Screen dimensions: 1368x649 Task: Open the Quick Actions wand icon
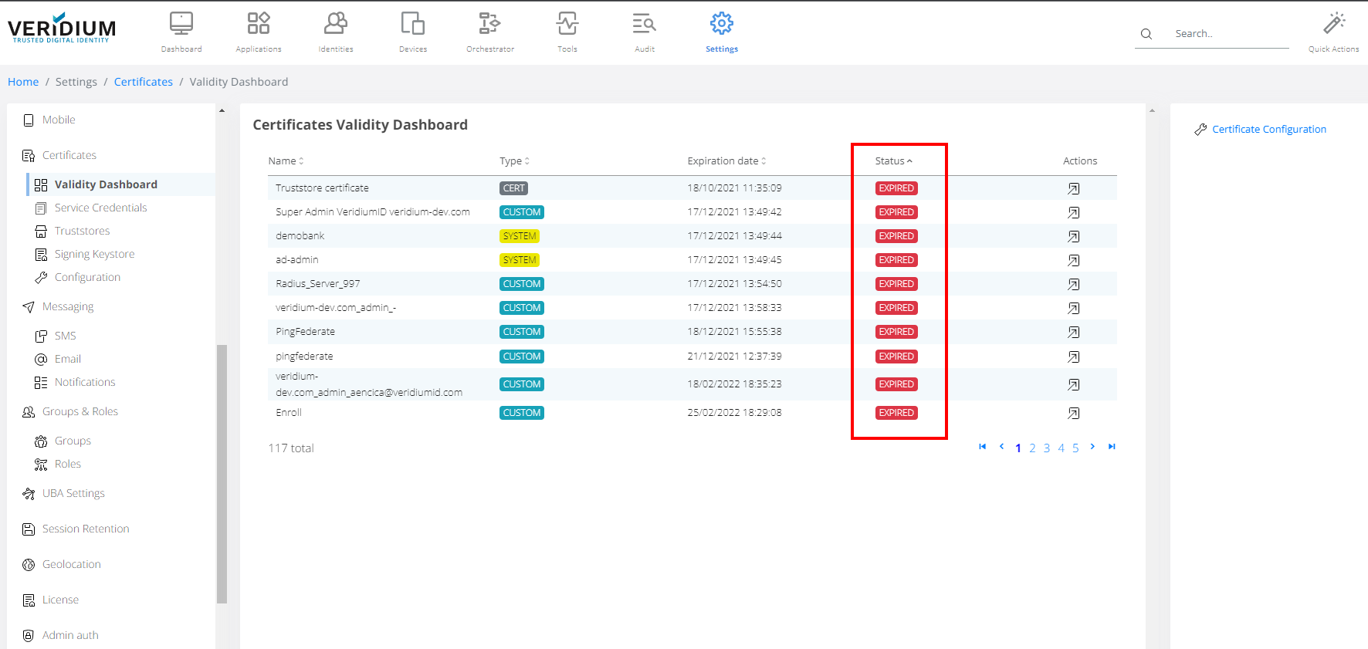click(1333, 24)
